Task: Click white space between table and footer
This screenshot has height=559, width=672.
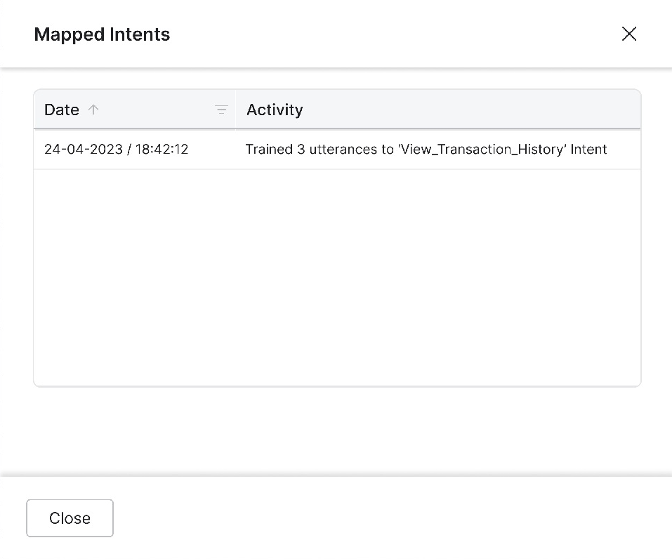Action: [337, 430]
